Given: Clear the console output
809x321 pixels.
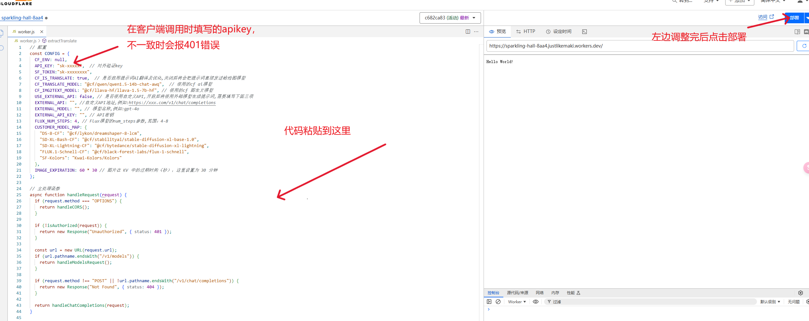Looking at the screenshot, I should [498, 302].
